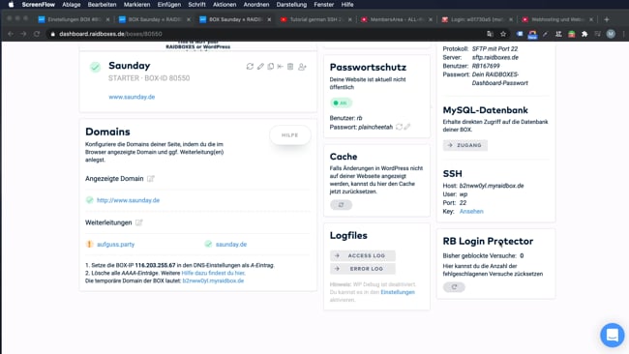Open the browser extensions puzzle icon
This screenshot has width=629, height=354.
[584, 34]
